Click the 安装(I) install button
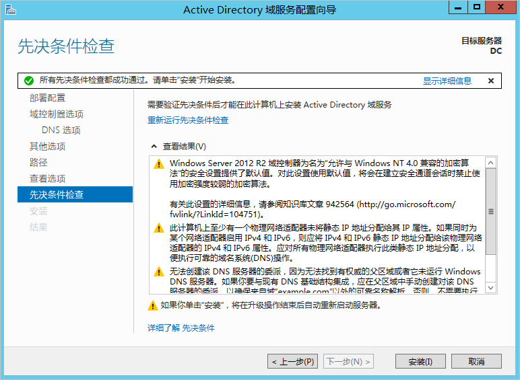 (x=420, y=361)
